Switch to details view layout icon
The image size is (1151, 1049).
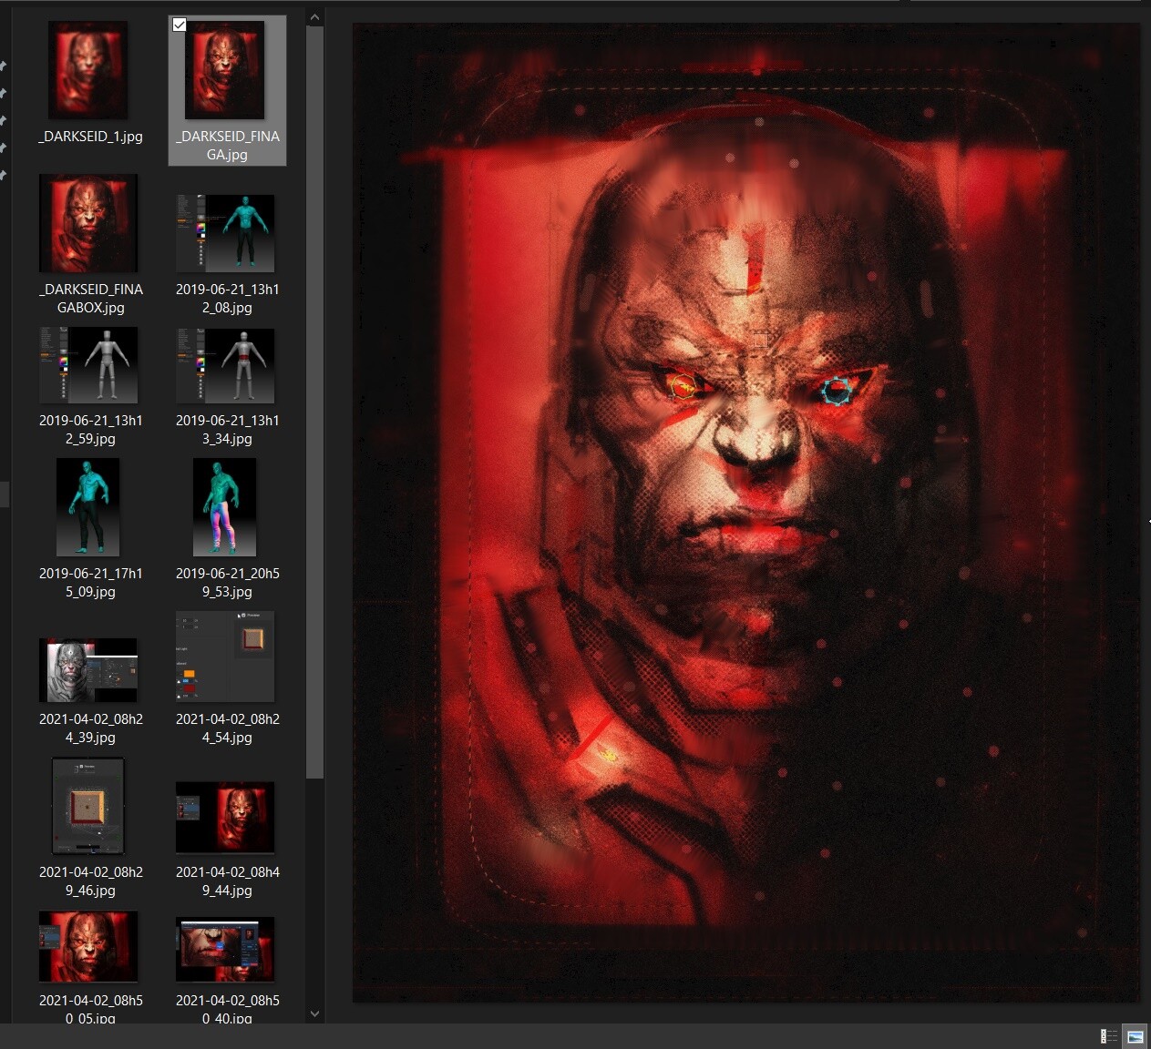[1109, 1036]
